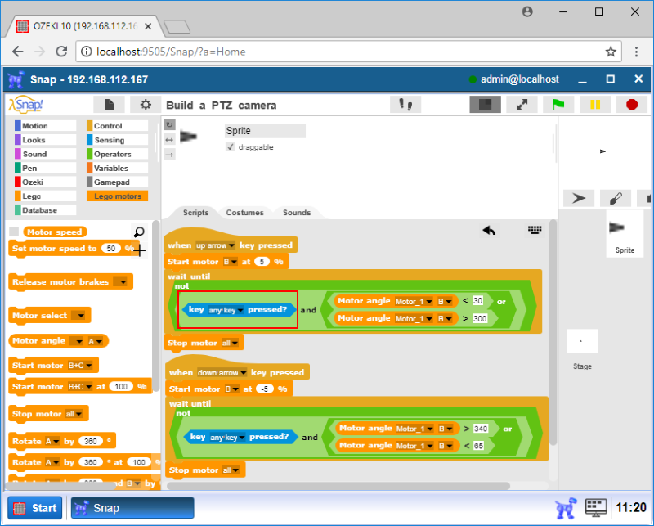Open Motor select block dropdown
The width and height of the screenshot is (654, 526).
(78, 316)
